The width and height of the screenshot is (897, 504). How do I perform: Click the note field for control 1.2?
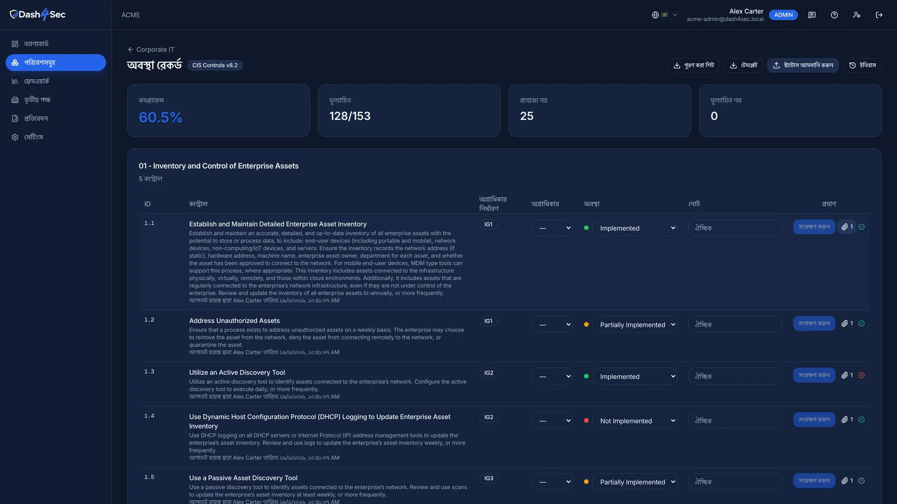(735, 324)
